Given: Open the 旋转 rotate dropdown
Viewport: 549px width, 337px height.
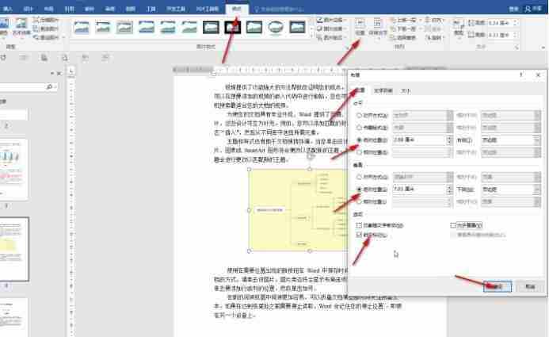Looking at the screenshot, I should pyautogui.click(x=434, y=37).
